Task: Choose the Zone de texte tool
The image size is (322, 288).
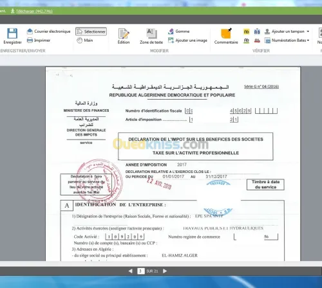Action: [151, 37]
